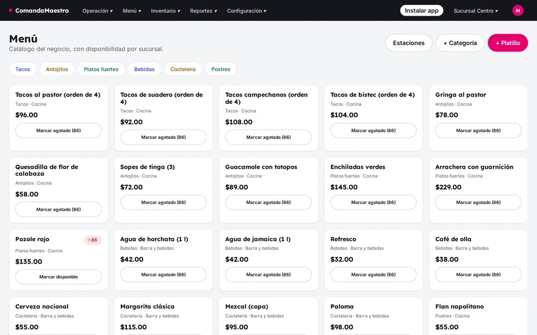Open the Estaciones button
This screenshot has height=335, width=537.
408,43
